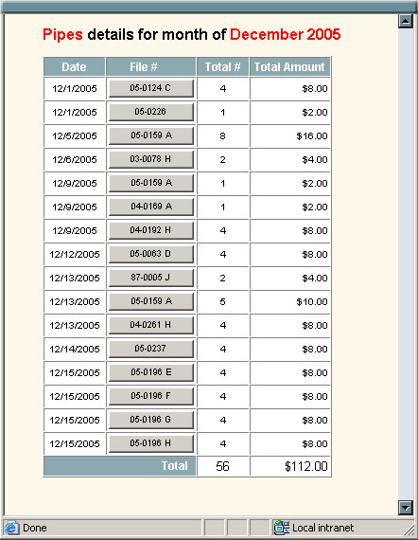Click the 05-0237 file button
This screenshot has height=540, width=418.
(151, 349)
